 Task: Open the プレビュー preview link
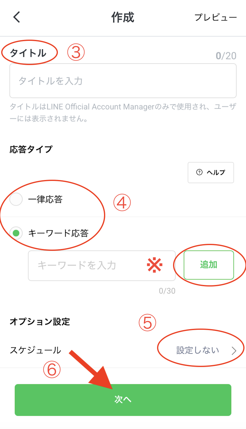click(x=216, y=17)
